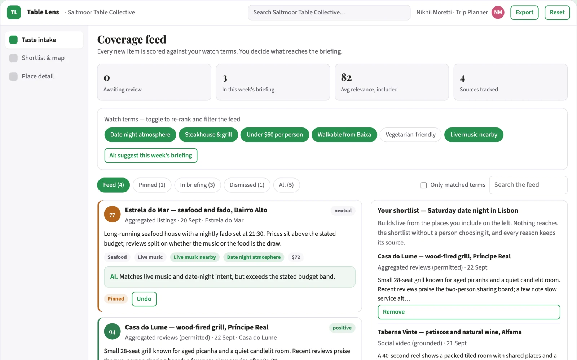Click the $72 price tag

(x=296, y=257)
